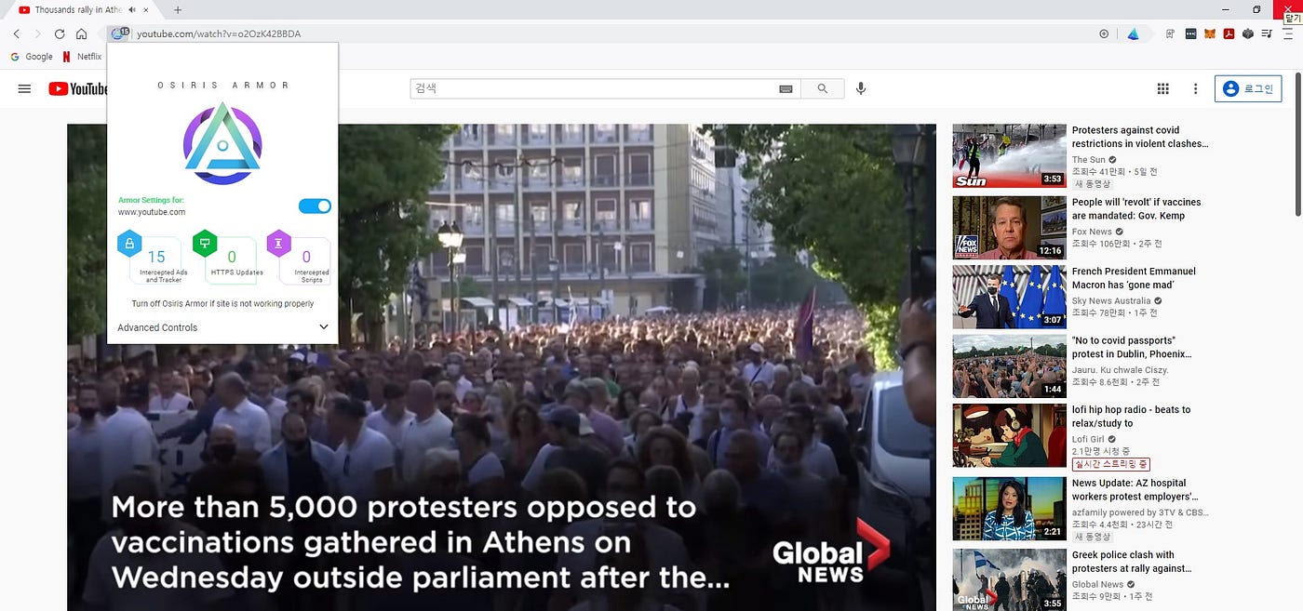Open the MetaMask fox extension
The image size is (1303, 611).
coord(1210,33)
